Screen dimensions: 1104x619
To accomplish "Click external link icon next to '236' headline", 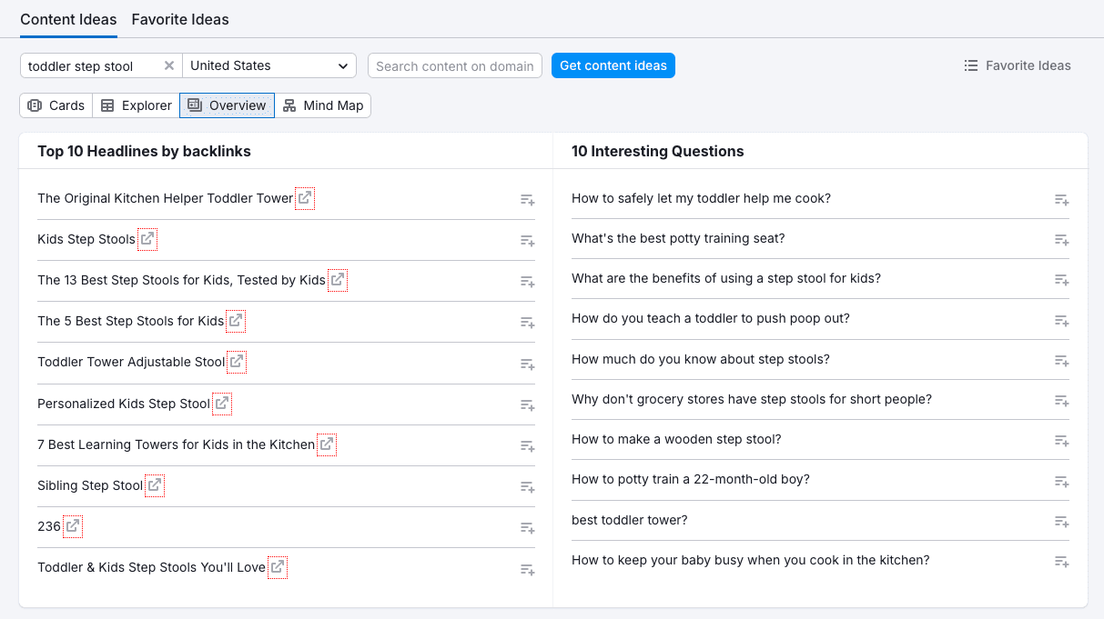I will coord(73,526).
